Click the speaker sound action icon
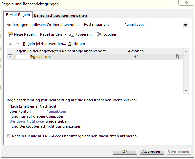 (x=136, y=57)
